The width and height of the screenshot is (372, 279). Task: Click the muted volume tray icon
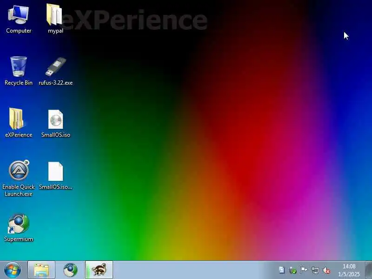tap(326, 270)
